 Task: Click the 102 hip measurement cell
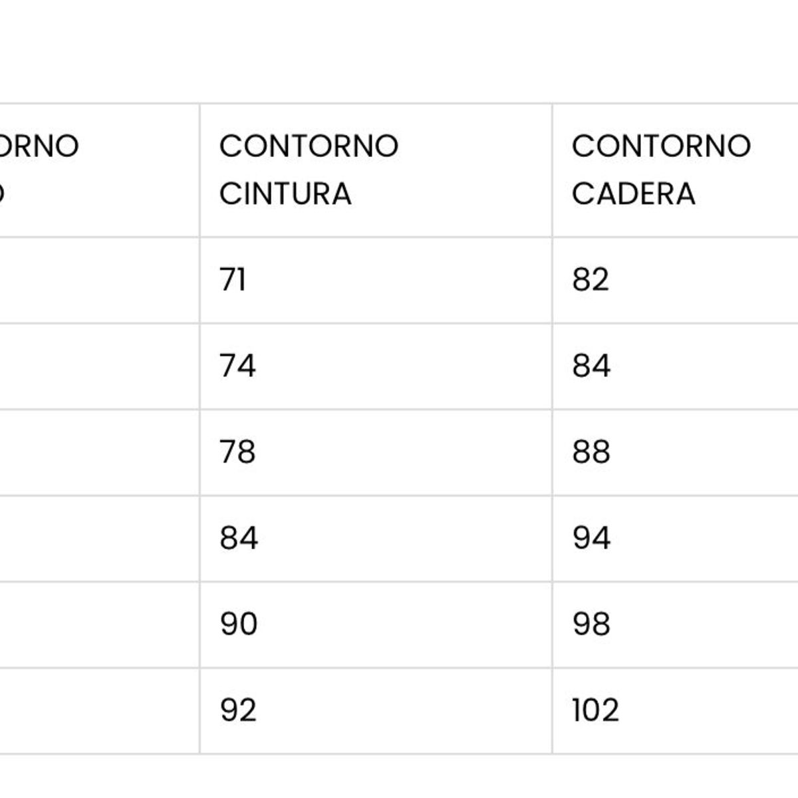[x=595, y=710]
